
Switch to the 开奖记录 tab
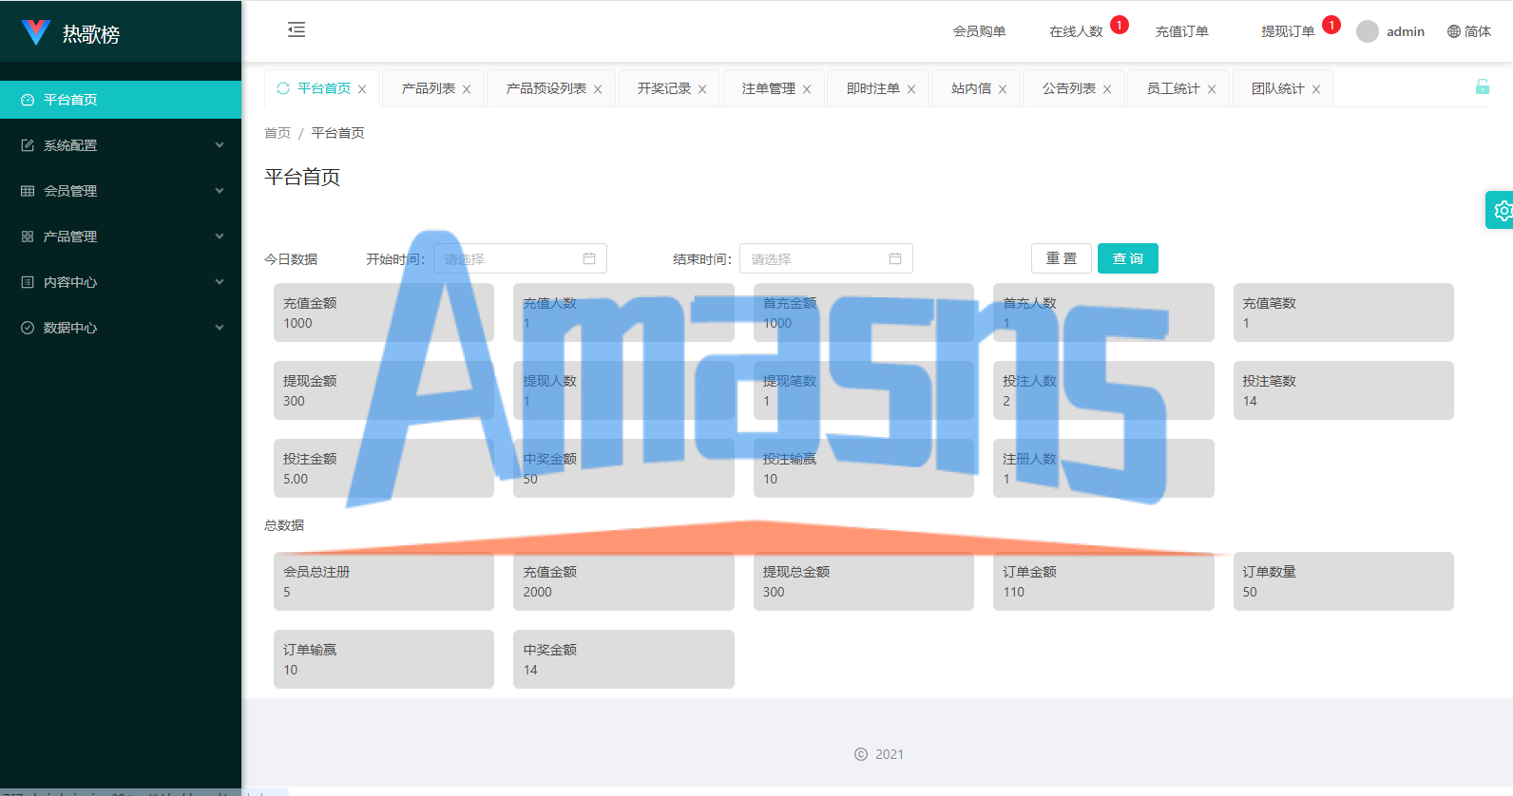(x=664, y=88)
